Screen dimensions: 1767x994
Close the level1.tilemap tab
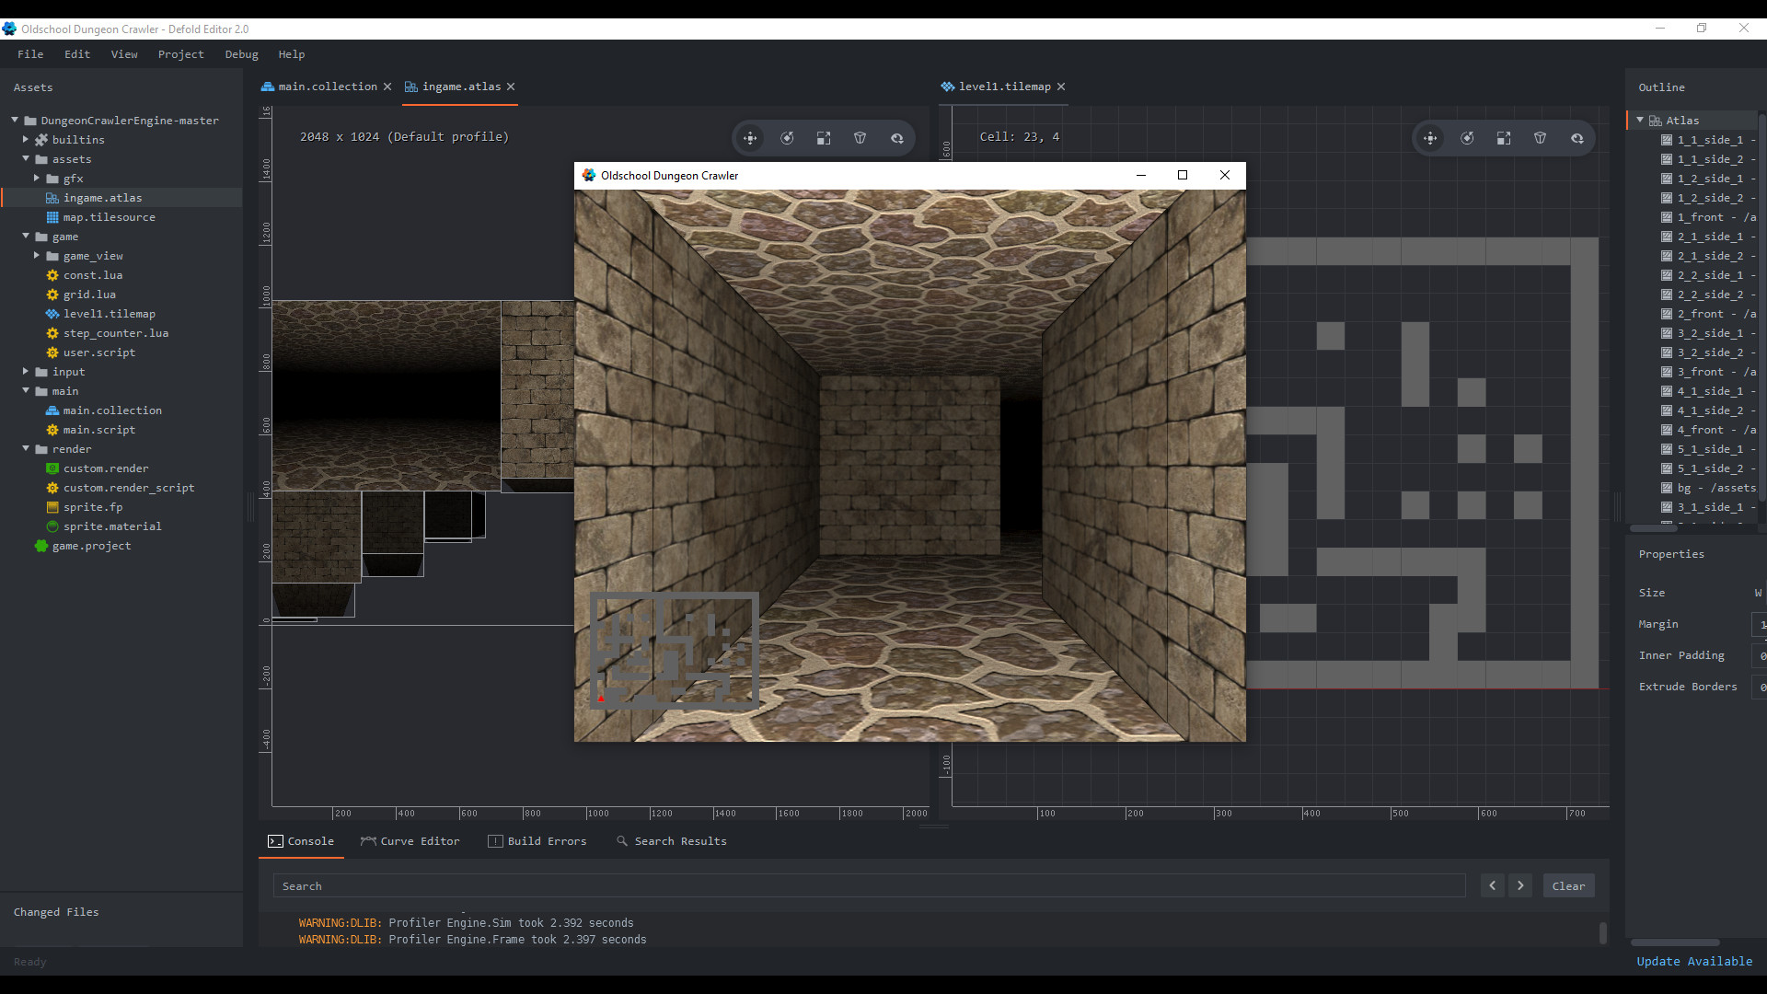point(1061,87)
